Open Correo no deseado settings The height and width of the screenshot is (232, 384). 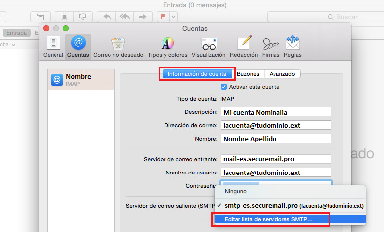(x=118, y=46)
